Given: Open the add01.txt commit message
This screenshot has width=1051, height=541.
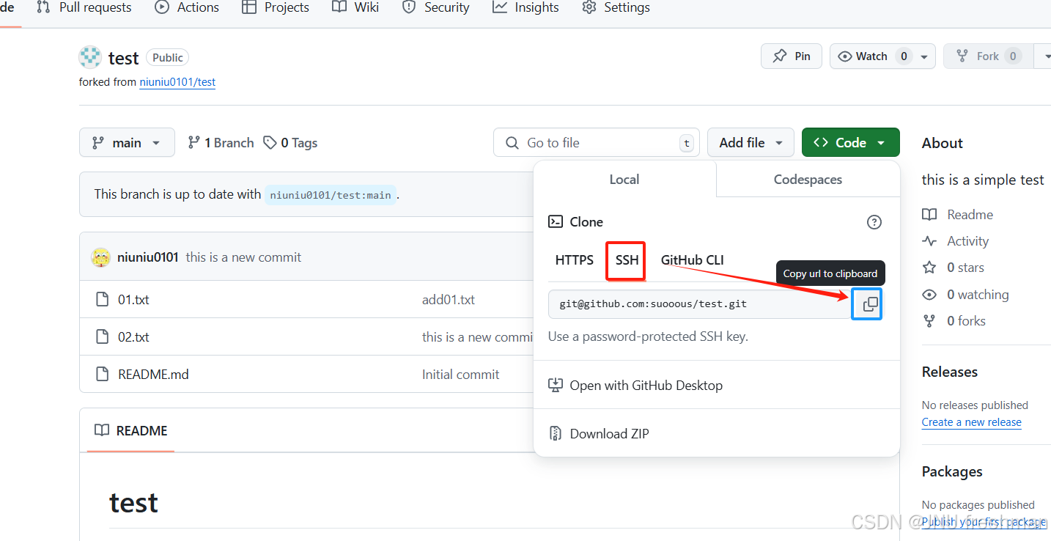Looking at the screenshot, I should 449,299.
